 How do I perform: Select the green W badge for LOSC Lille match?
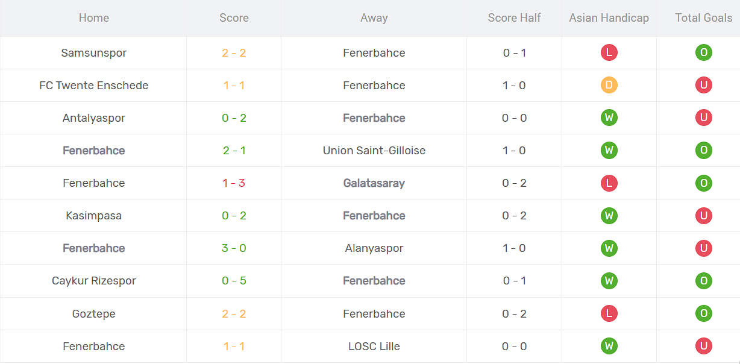[x=609, y=346]
